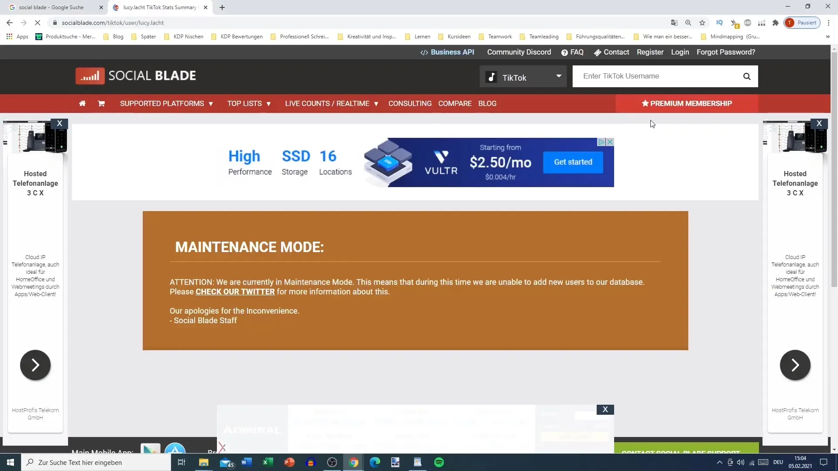Click the Windows search box

click(x=96, y=462)
